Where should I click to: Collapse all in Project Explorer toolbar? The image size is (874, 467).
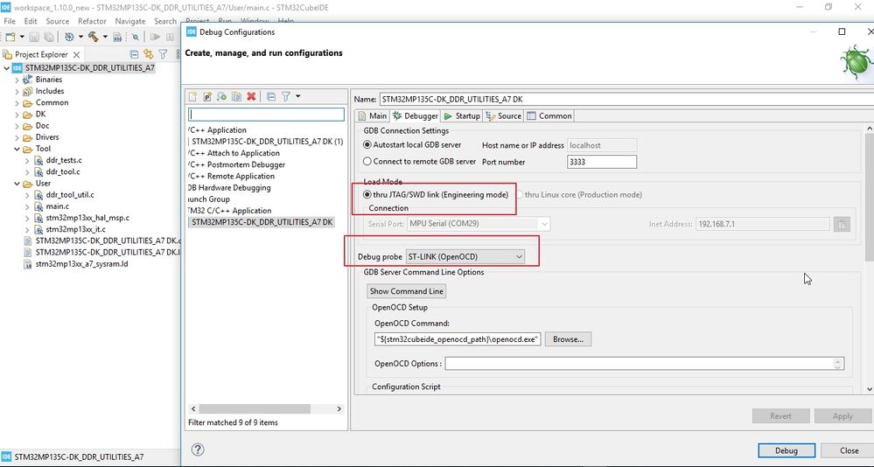134,54
